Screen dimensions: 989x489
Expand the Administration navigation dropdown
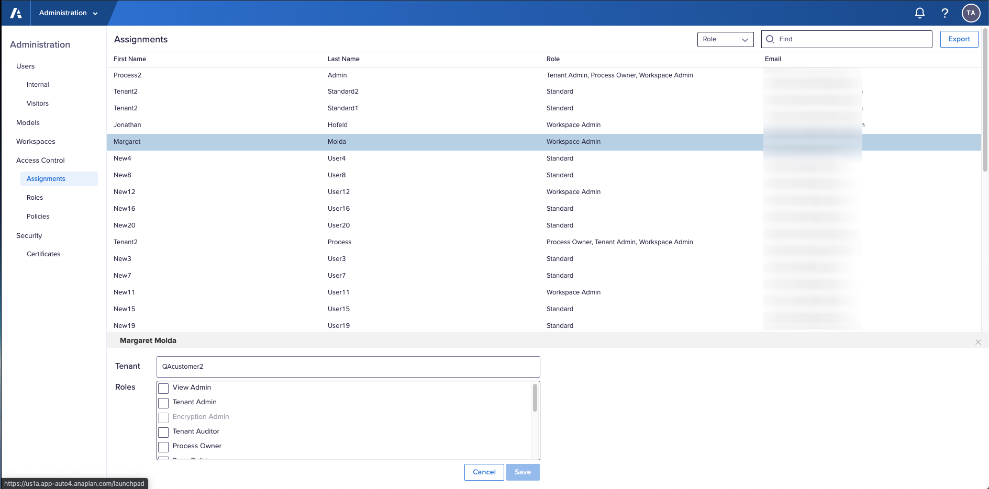(69, 13)
